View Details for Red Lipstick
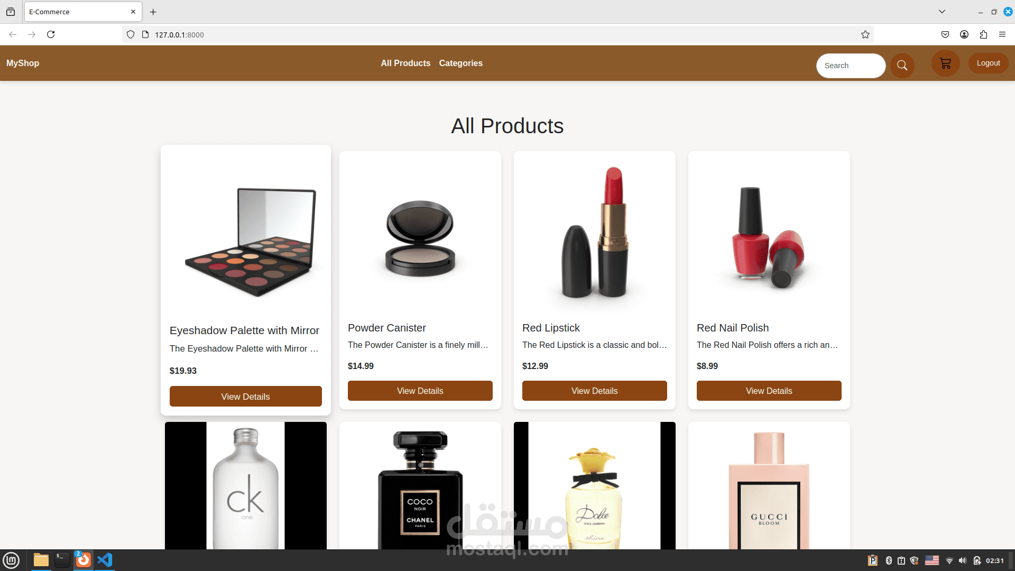 594,391
